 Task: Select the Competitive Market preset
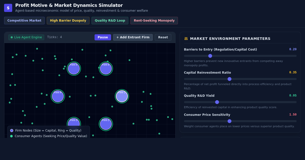(24, 21)
